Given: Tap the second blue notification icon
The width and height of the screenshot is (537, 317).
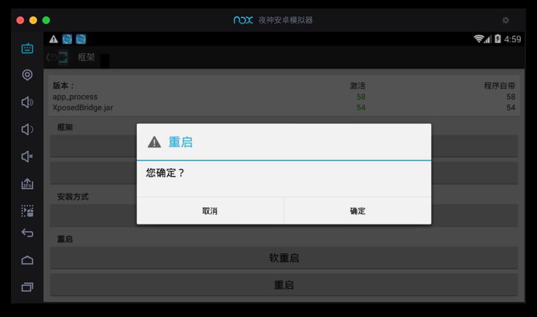Looking at the screenshot, I should click(81, 39).
